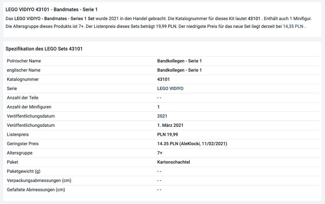Click the Listenpreis value PLN 19,99
This screenshot has height=204, width=325.
click(x=167, y=134)
